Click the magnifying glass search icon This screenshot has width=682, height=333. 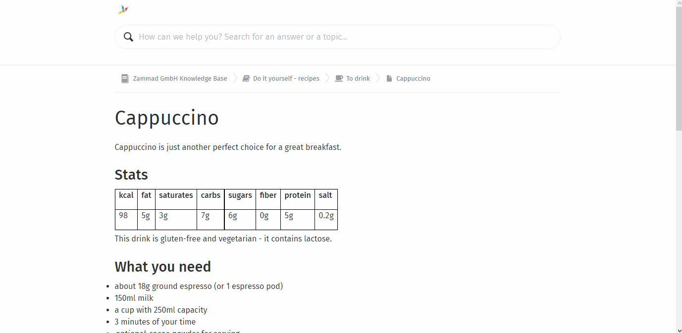click(128, 37)
